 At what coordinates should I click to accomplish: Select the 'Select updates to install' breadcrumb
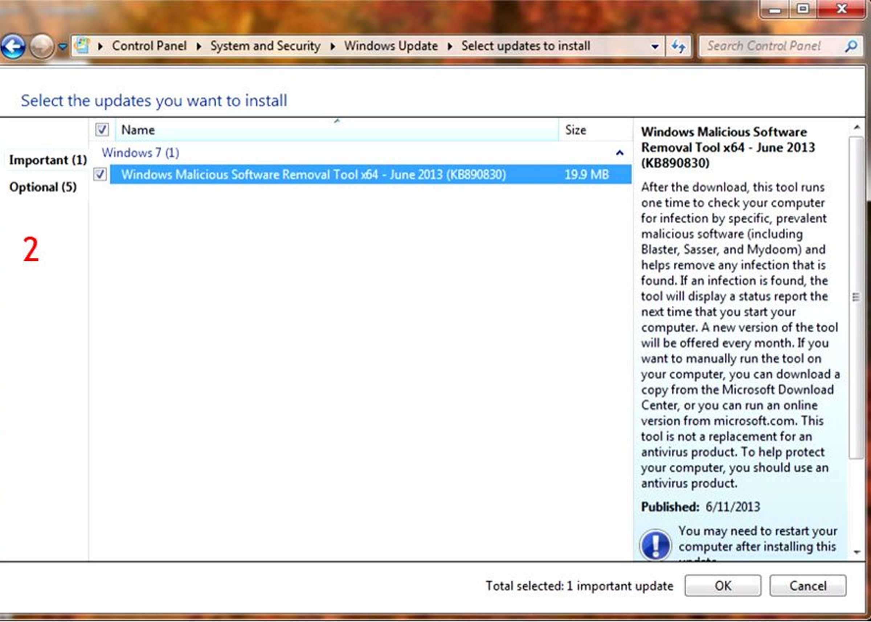pos(526,46)
